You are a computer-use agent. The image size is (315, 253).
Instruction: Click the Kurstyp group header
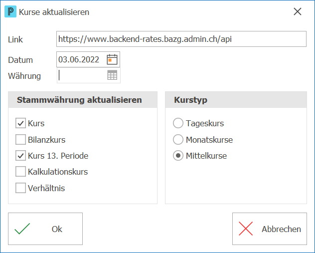[236, 100]
